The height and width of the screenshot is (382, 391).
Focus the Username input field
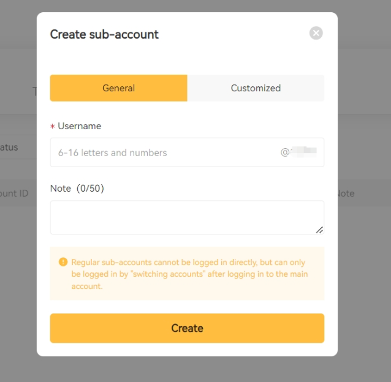tap(165, 152)
